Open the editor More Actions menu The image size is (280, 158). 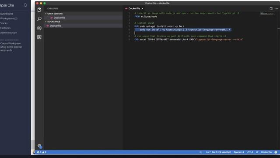276,8
